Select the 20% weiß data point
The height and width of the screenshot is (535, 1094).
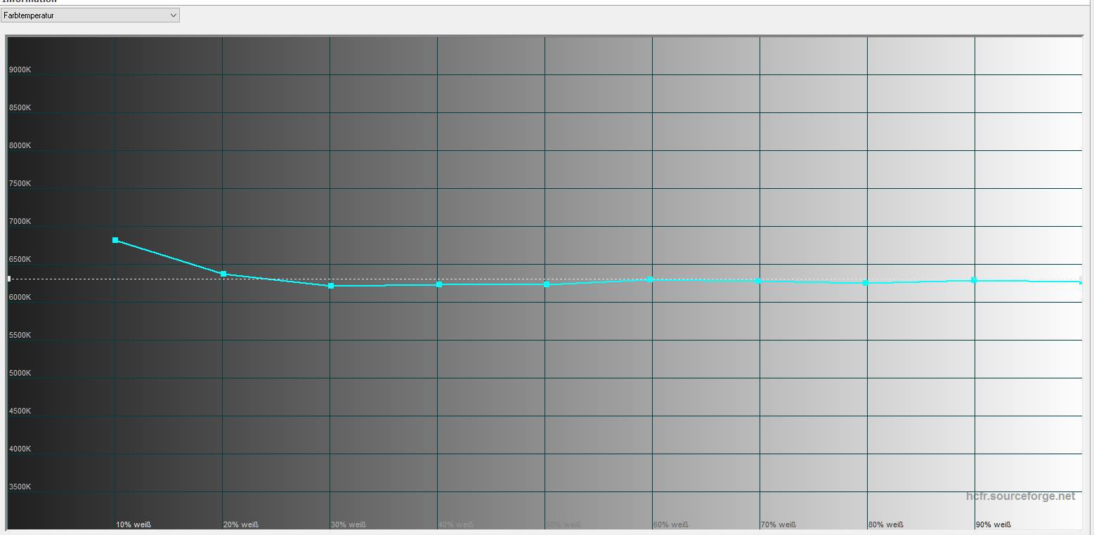pyautogui.click(x=223, y=274)
